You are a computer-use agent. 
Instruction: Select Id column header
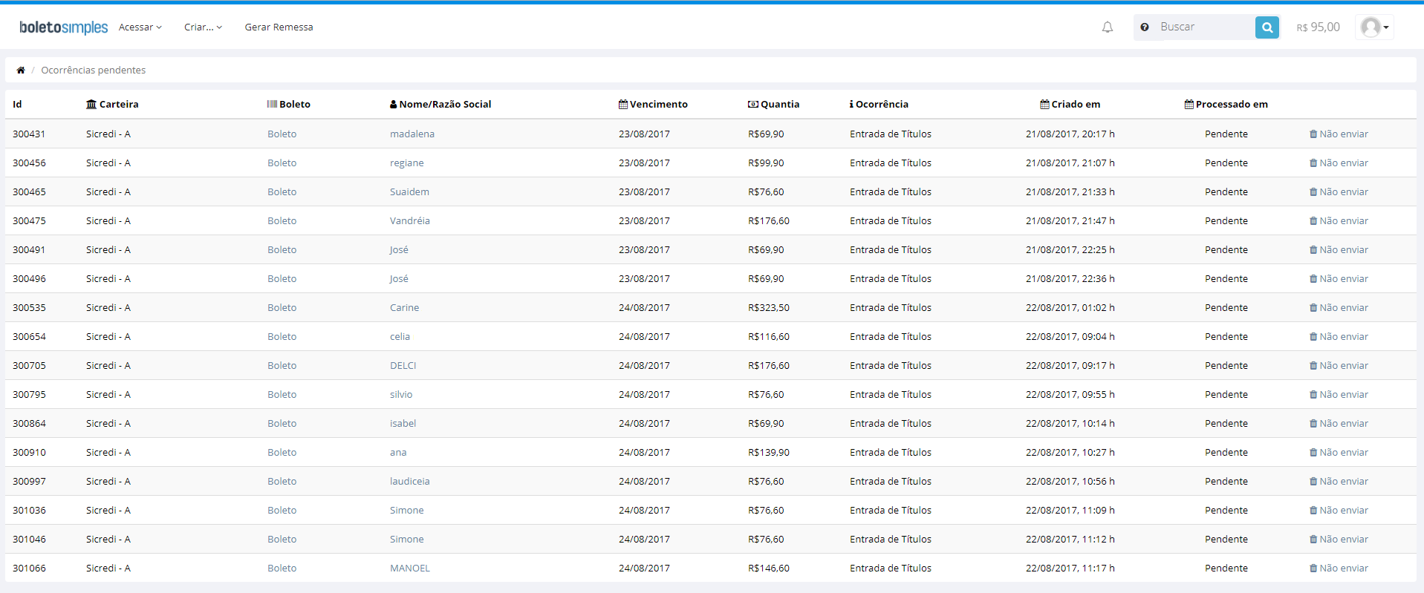[17, 105]
